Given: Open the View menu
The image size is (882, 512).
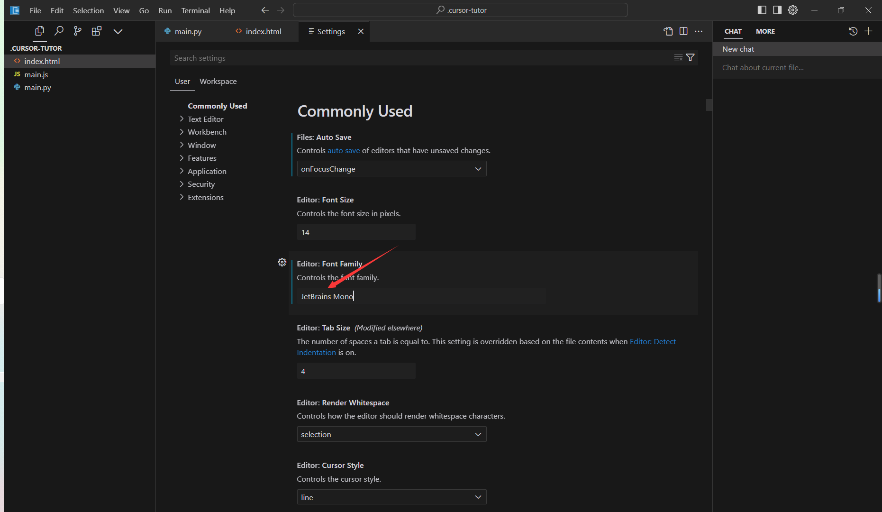Looking at the screenshot, I should [121, 10].
